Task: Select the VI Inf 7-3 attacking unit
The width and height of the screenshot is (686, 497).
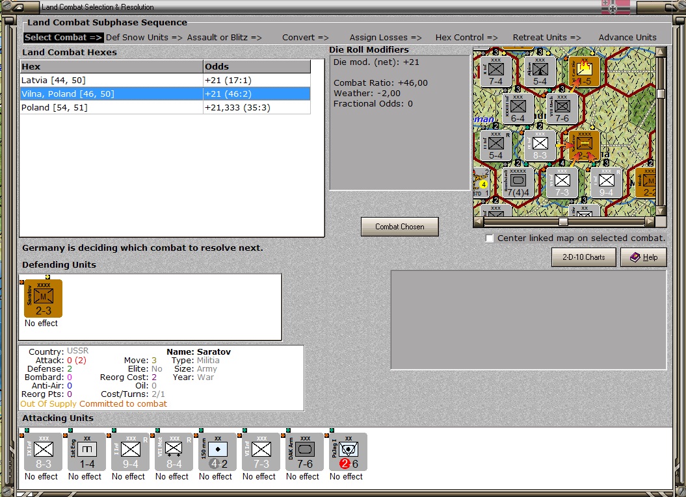Action: pos(261,452)
